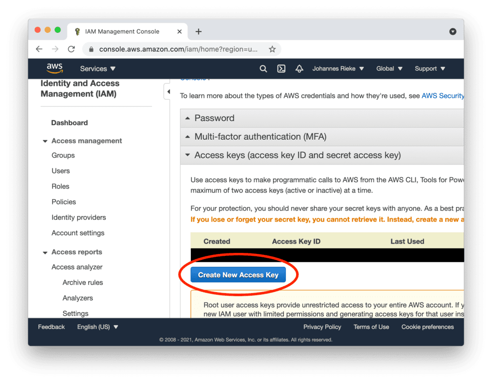Launch CloudShell via the terminal icon
Image resolution: width=492 pixels, height=383 pixels.
281,69
